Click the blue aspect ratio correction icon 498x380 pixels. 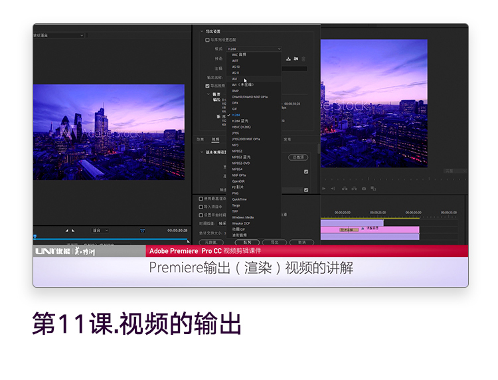tap(142, 231)
